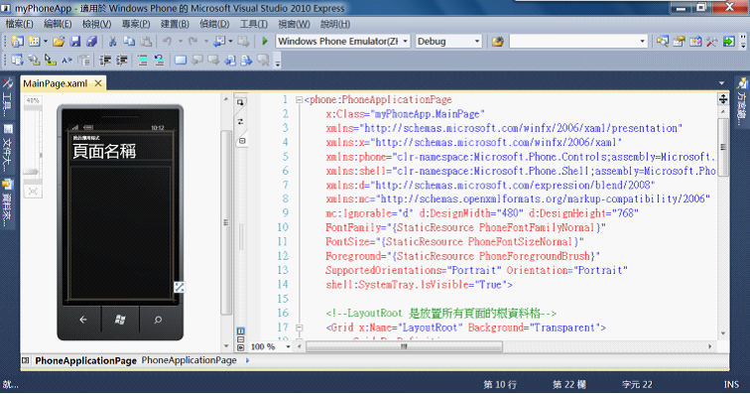Viewport: 750px width, 394px height.
Task: Open the 建置(B) menu
Action: [175, 24]
